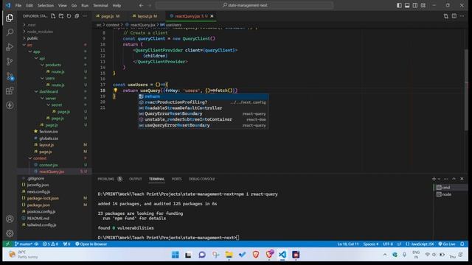The height and width of the screenshot is (265, 472).
Task: Create a new terminal with plus icon
Action: [x=434, y=179]
